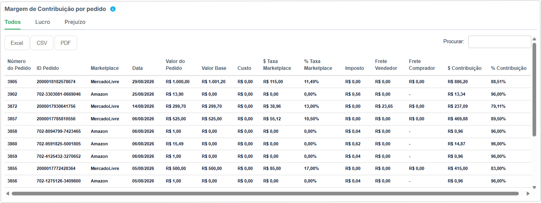Image resolution: width=541 pixels, height=203 pixels.
Task: Sort by ID Pedido column header
Action: point(48,68)
